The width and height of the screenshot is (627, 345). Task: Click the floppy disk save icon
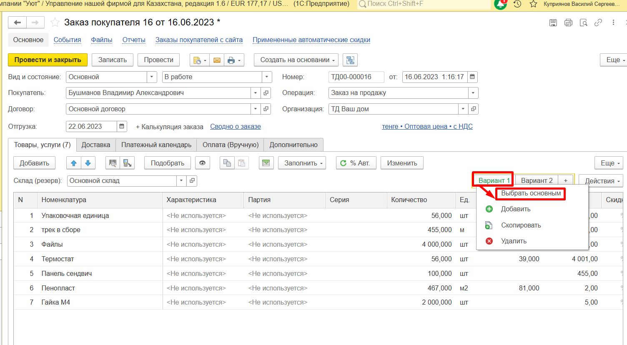point(553,22)
